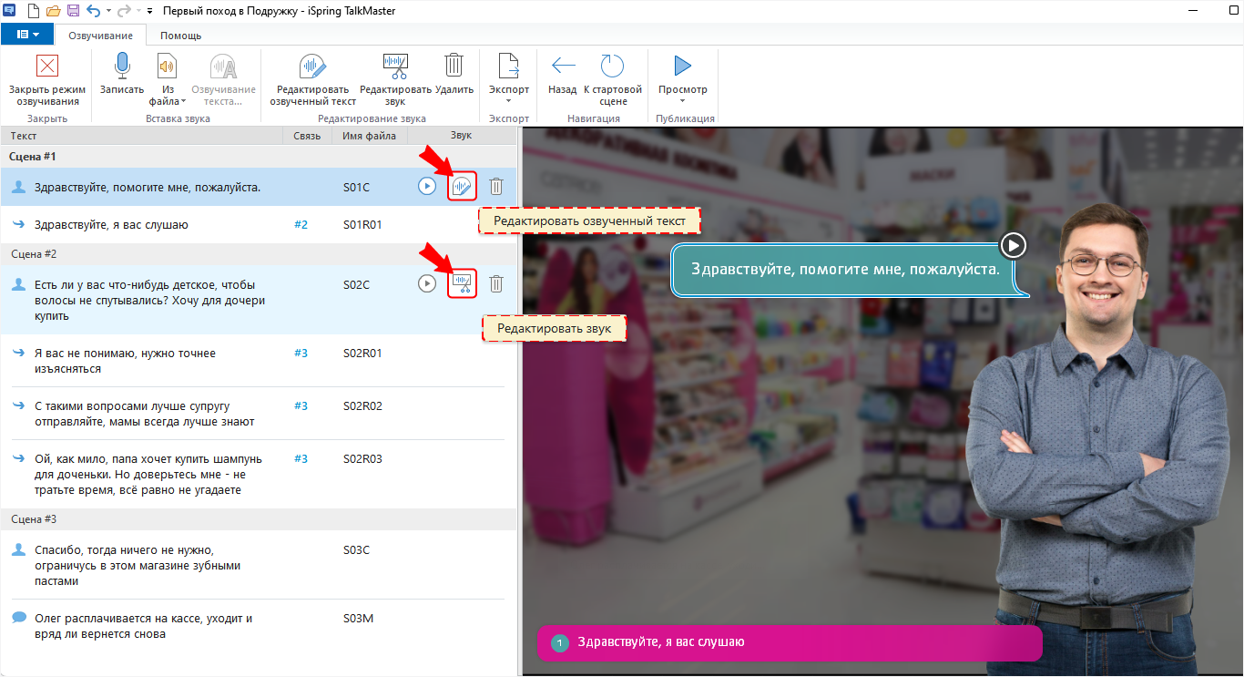Close the voice-over mode with Закрыть режим озвучивания
Image resolution: width=1244 pixels, height=677 pixels.
pyautogui.click(x=47, y=78)
